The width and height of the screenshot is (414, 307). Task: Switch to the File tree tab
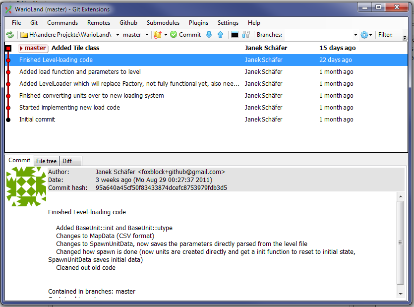click(x=47, y=161)
